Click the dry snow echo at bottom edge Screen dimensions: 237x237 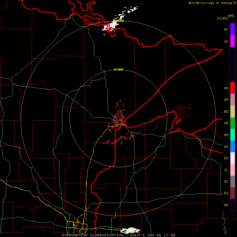tap(131, 230)
